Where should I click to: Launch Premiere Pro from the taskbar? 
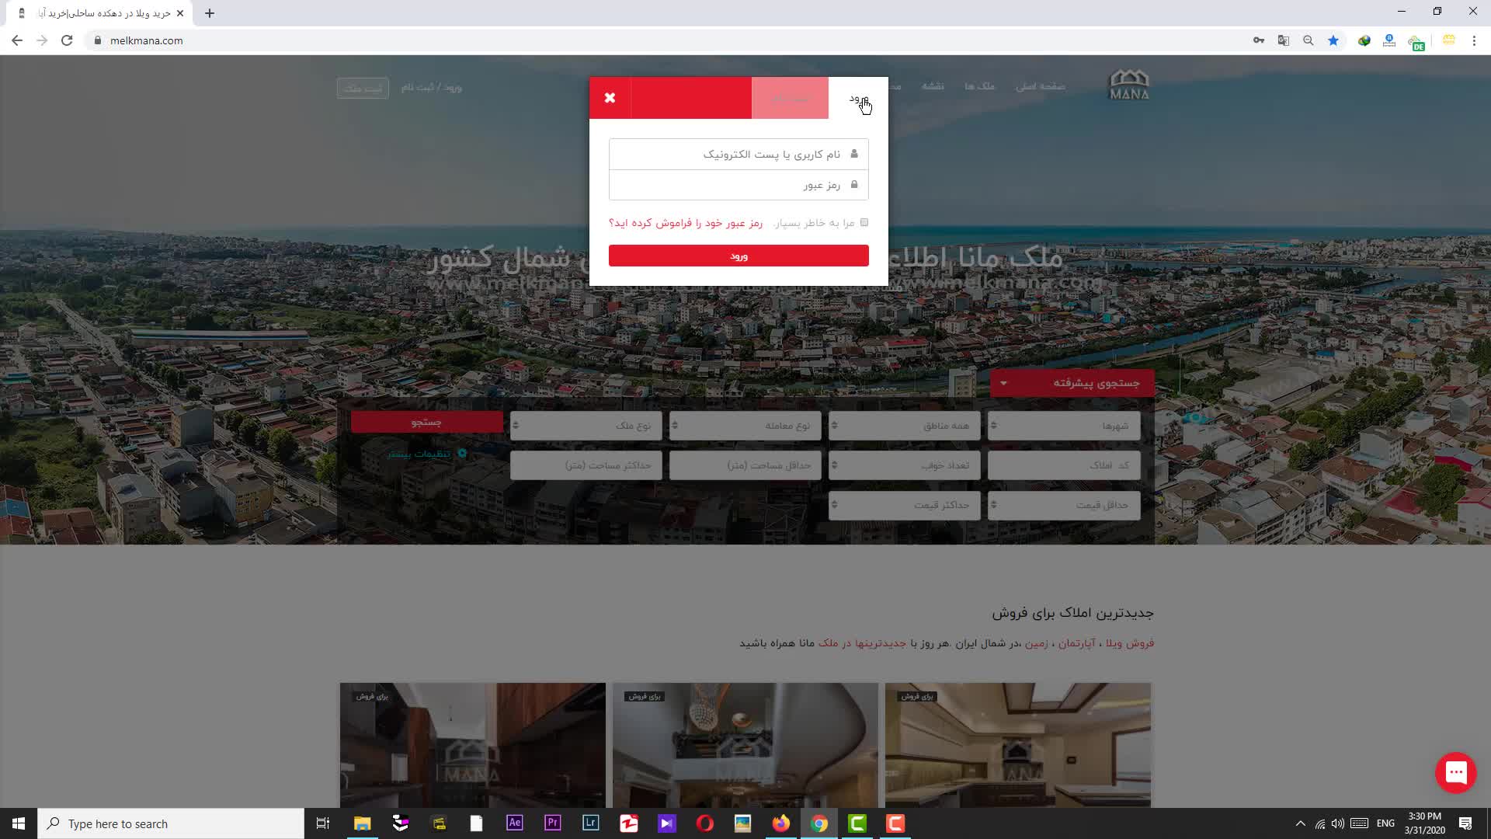pyautogui.click(x=552, y=823)
